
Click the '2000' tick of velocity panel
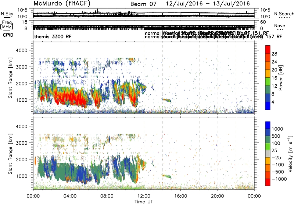pos(22,159)
